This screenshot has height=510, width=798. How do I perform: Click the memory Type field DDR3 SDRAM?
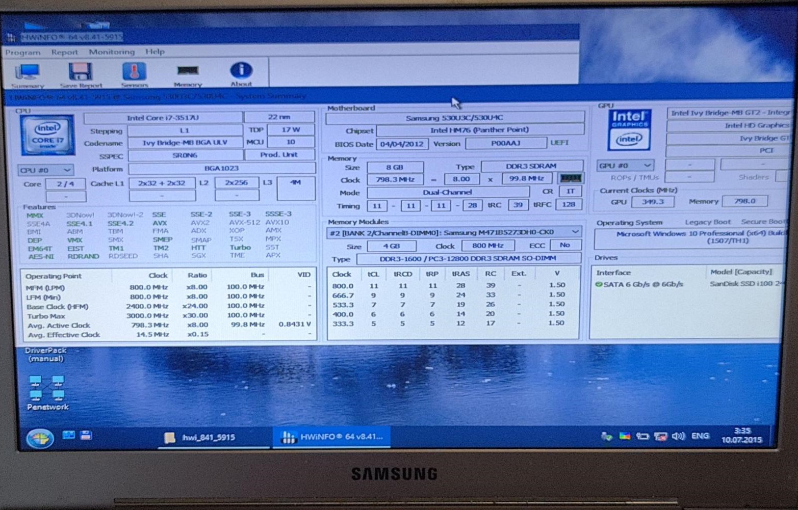click(x=531, y=166)
